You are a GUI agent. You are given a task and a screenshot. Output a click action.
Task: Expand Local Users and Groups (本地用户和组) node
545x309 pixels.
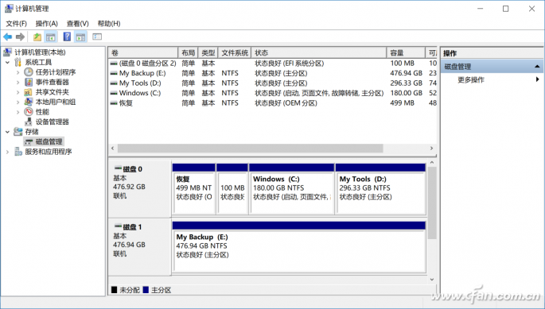tap(18, 102)
